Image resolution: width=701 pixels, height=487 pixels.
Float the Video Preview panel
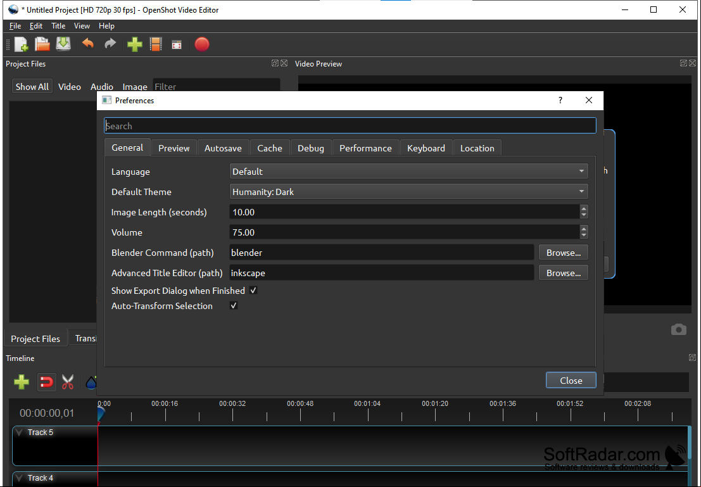tap(683, 63)
